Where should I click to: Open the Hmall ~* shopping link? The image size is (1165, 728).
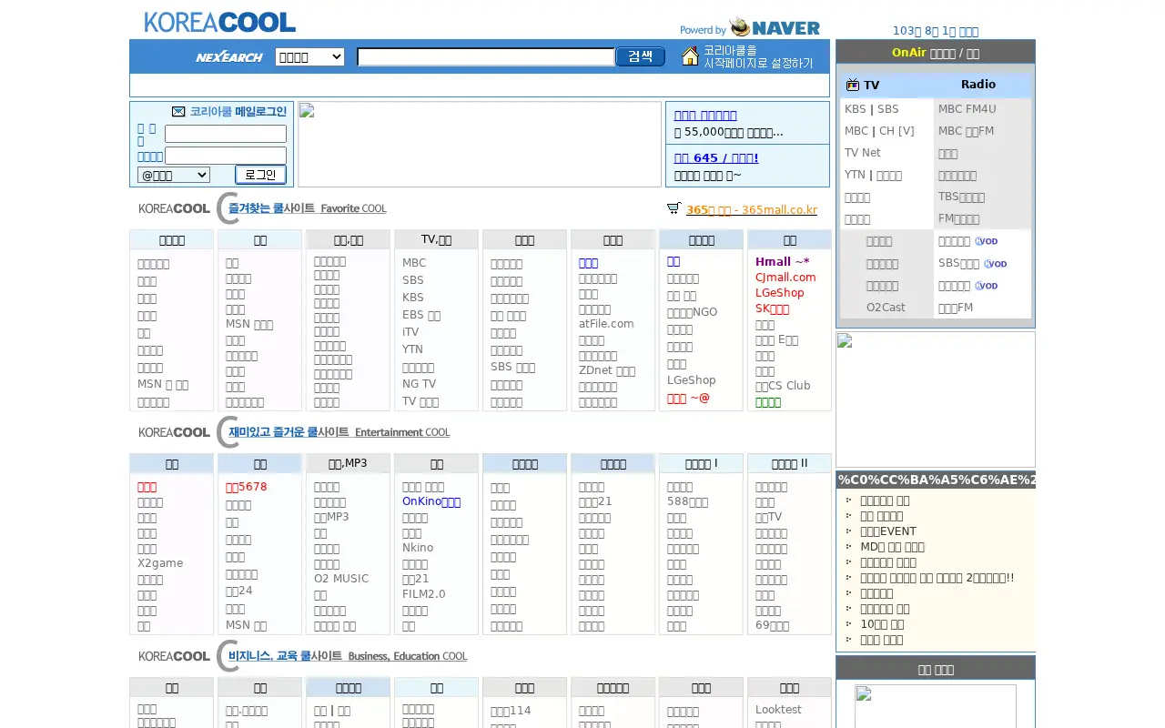[x=782, y=262]
